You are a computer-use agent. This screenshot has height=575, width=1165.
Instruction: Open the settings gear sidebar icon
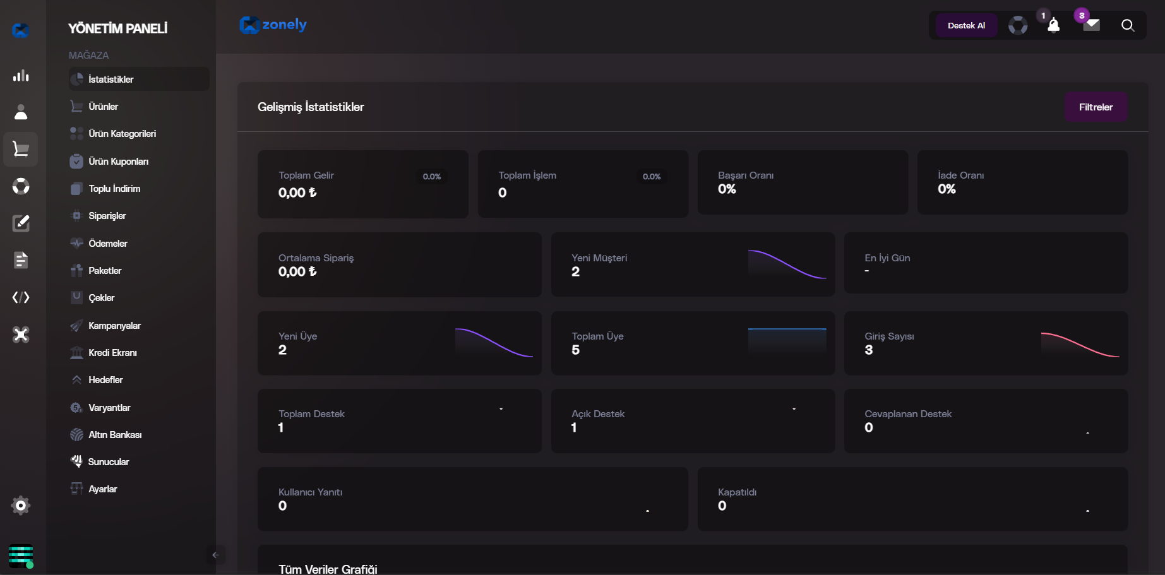pyautogui.click(x=21, y=506)
